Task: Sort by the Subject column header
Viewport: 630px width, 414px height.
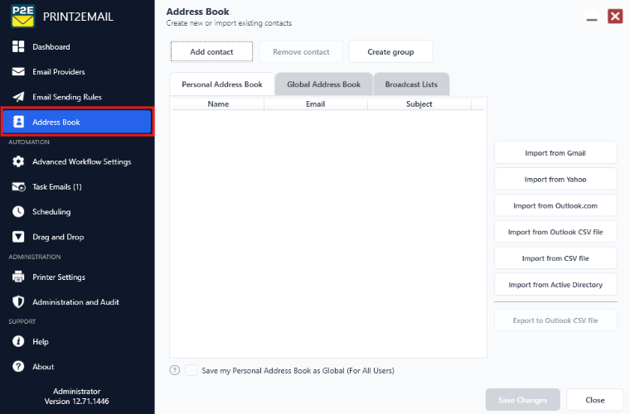Action: coord(419,103)
